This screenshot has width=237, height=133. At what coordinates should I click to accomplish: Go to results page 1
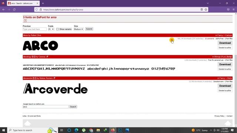tap(25, 21)
